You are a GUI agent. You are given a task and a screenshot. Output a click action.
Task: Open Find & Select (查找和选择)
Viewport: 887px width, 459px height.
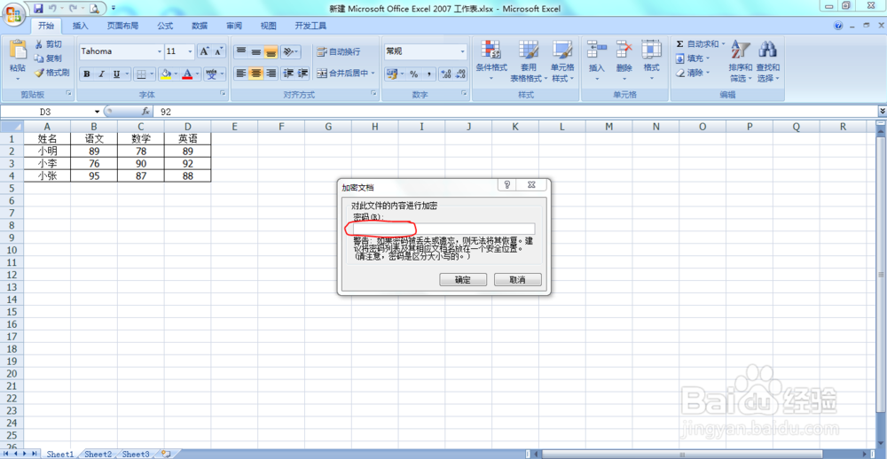point(768,60)
